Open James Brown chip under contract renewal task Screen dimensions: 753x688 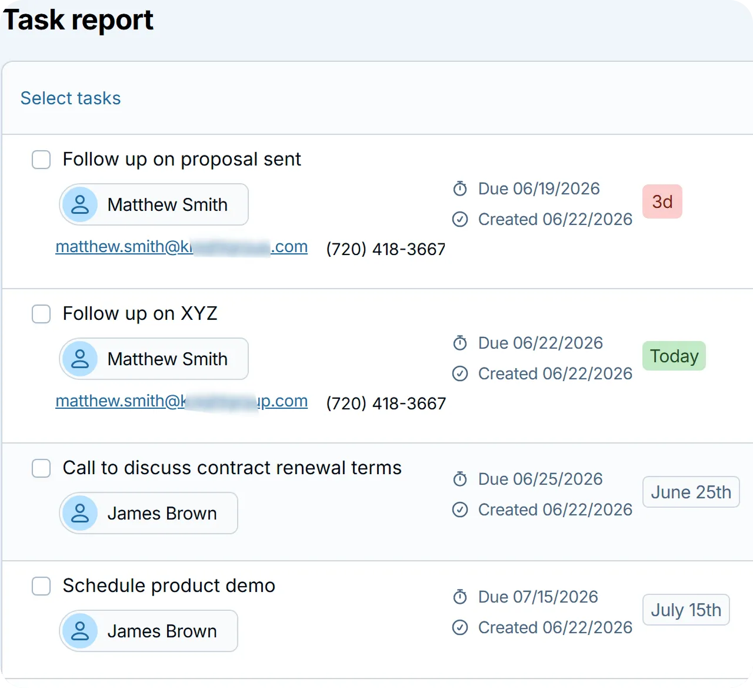(149, 513)
